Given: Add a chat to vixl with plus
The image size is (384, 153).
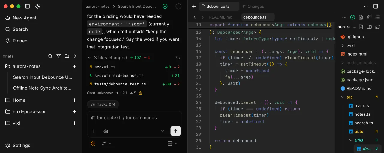Looking at the screenshot, I should [x=75, y=123].
